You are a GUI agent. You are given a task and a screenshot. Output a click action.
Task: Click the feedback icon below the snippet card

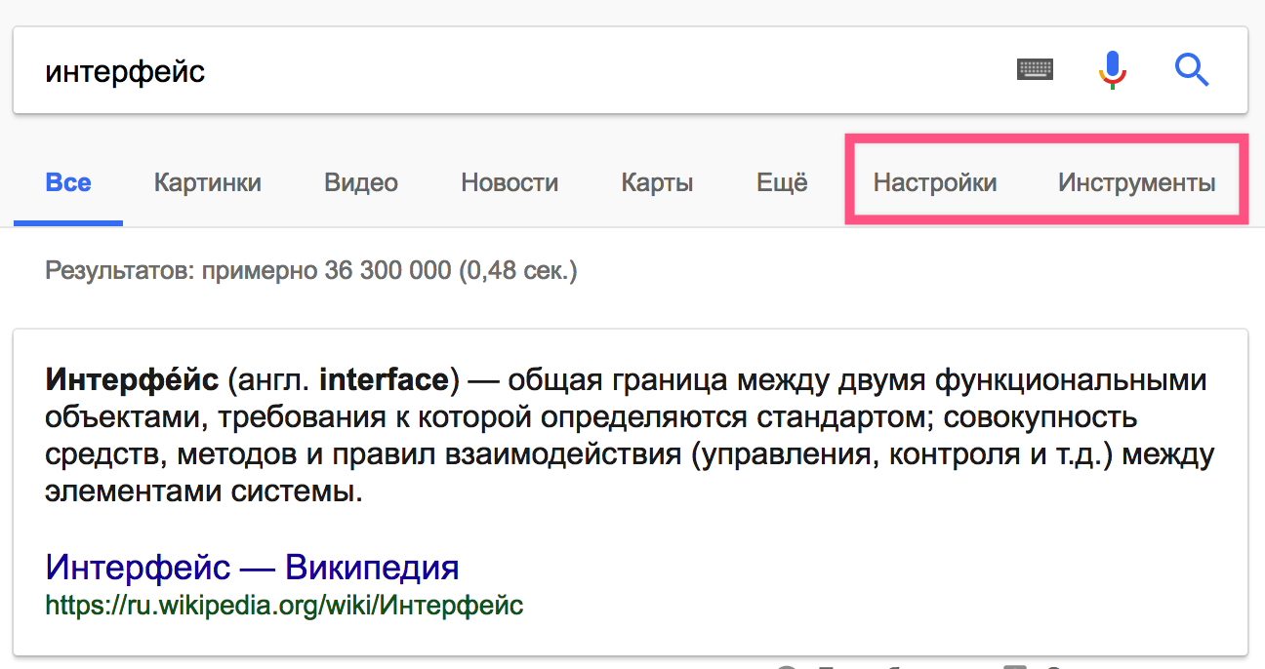[x=1015, y=666]
